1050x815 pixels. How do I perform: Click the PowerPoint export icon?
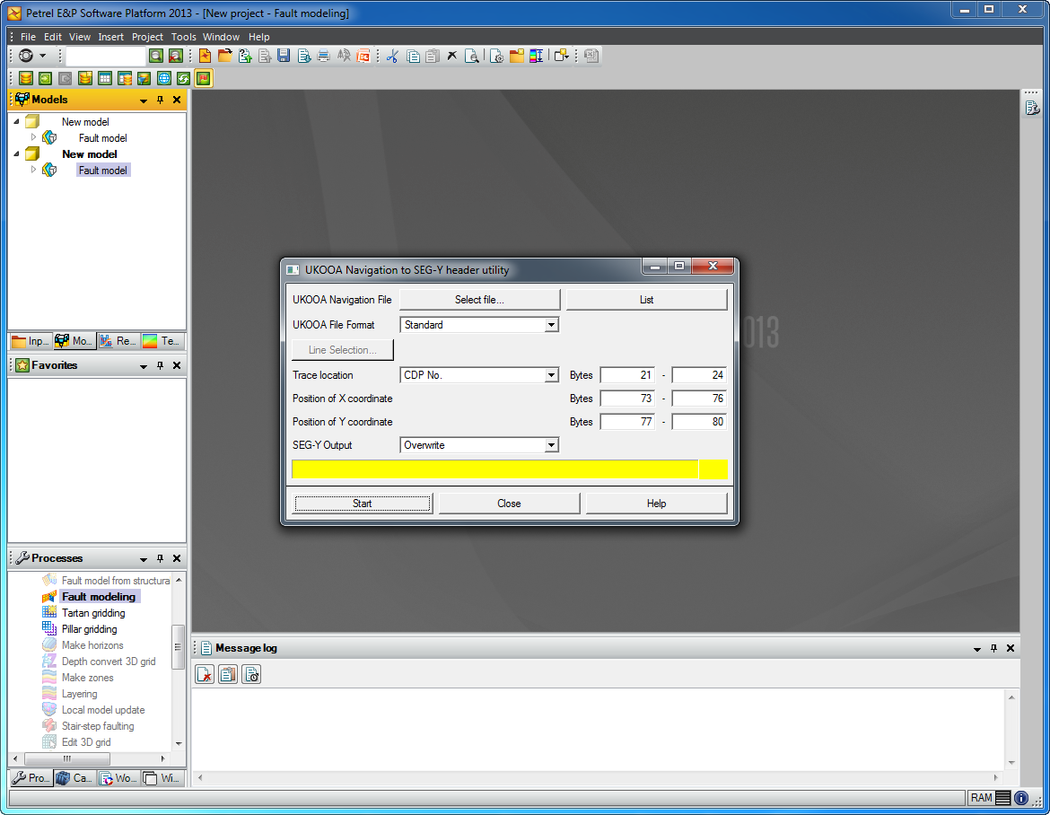tap(363, 57)
